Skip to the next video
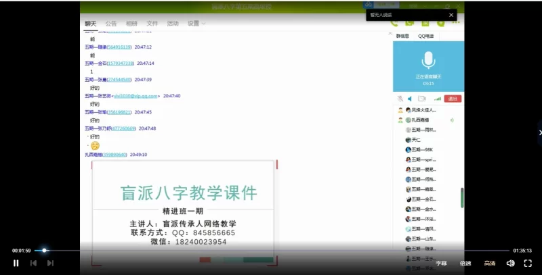The height and width of the screenshot is (275, 542). pyautogui.click(x=50, y=263)
